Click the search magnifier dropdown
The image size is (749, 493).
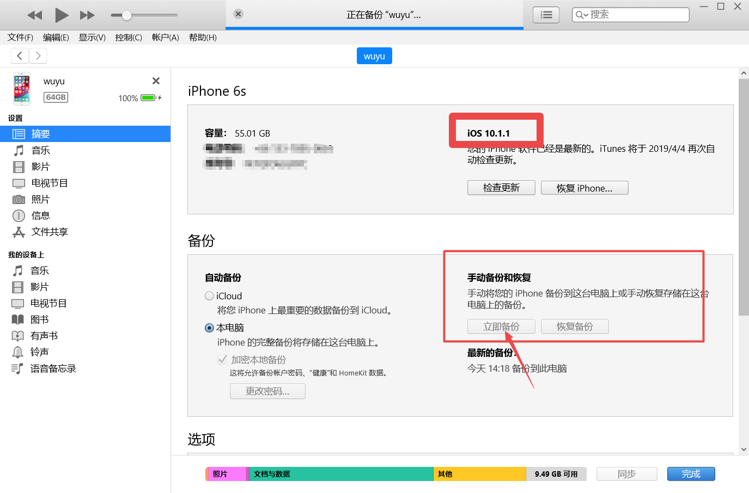[x=582, y=15]
